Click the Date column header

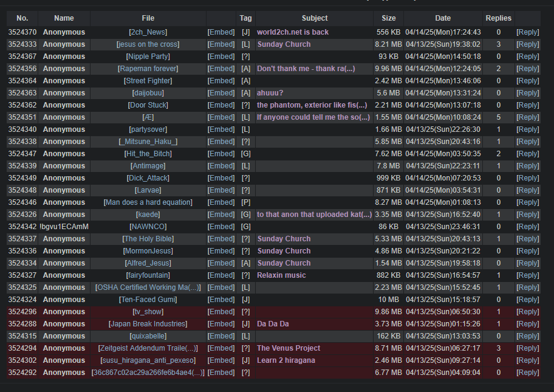(x=443, y=18)
